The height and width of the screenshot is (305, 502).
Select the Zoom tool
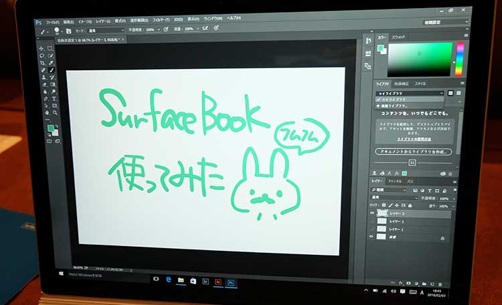click(x=56, y=112)
